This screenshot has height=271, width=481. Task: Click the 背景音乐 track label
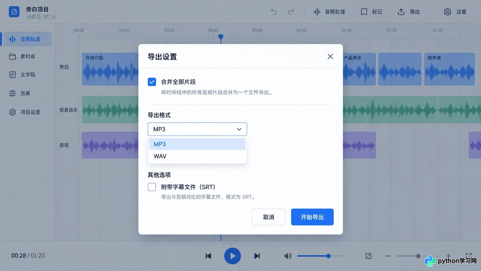point(68,110)
